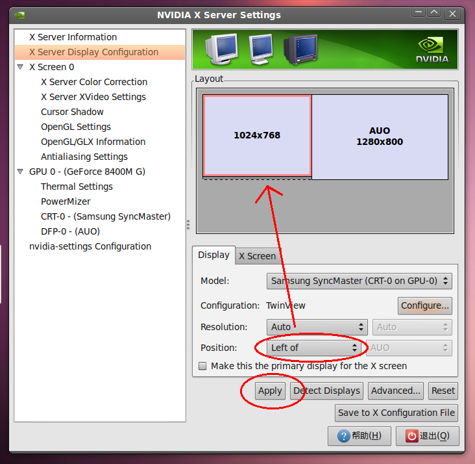The width and height of the screenshot is (475, 464).
Task: Click the Apply button
Action: tap(270, 391)
